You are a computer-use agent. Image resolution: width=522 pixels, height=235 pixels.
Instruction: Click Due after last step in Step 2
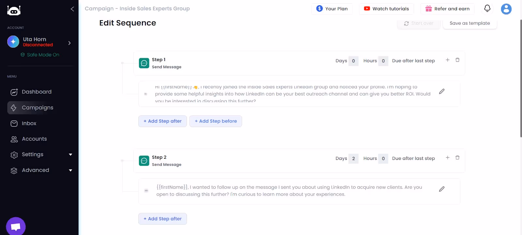(x=413, y=159)
